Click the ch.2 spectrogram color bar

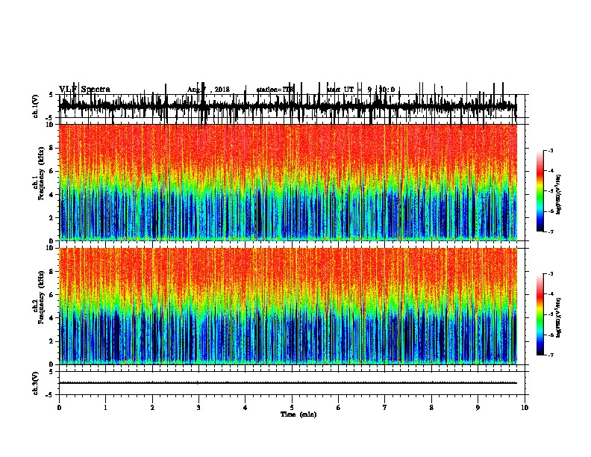(x=540, y=314)
